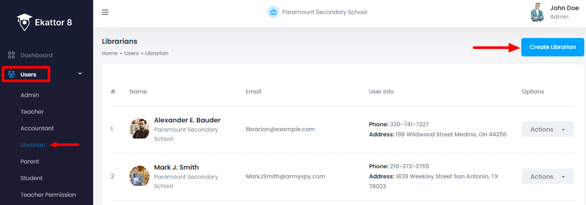Image resolution: width=586 pixels, height=205 pixels.
Task: Click the Ekattor 8 logo icon
Action: [x=24, y=22]
